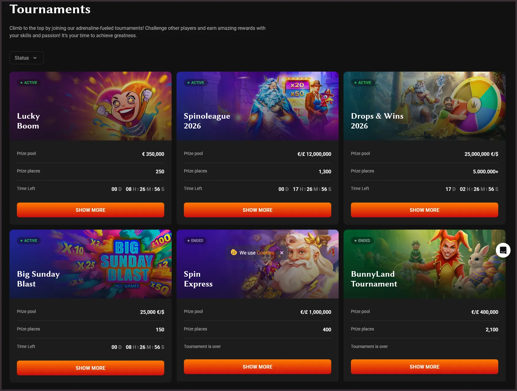
Task: Dismiss the cookies notice with the X
Action: [x=282, y=253]
